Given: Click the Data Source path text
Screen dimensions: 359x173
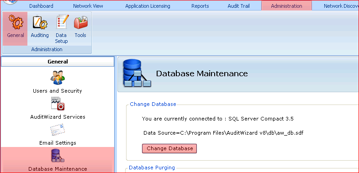Looking at the screenshot, I should [223, 133].
